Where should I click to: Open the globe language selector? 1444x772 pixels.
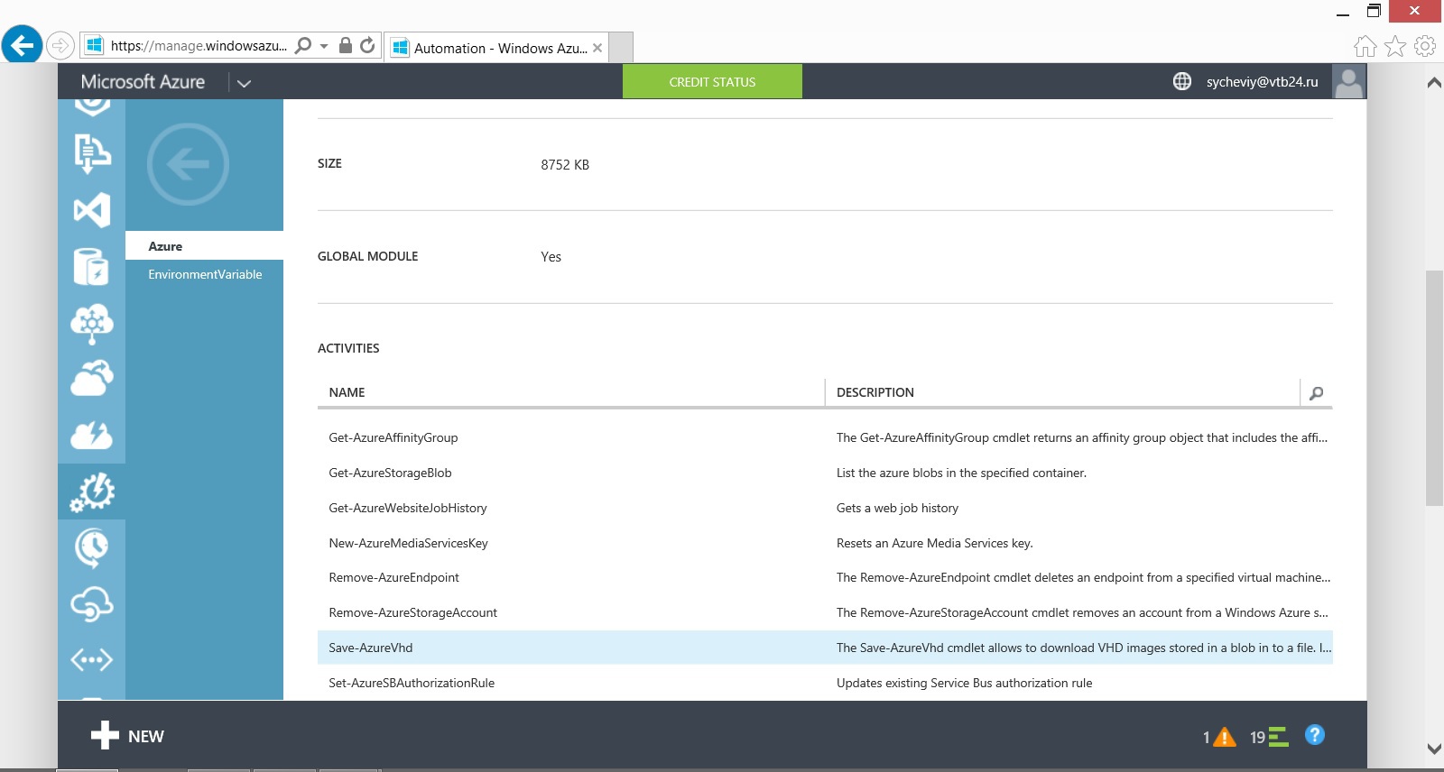click(1182, 81)
